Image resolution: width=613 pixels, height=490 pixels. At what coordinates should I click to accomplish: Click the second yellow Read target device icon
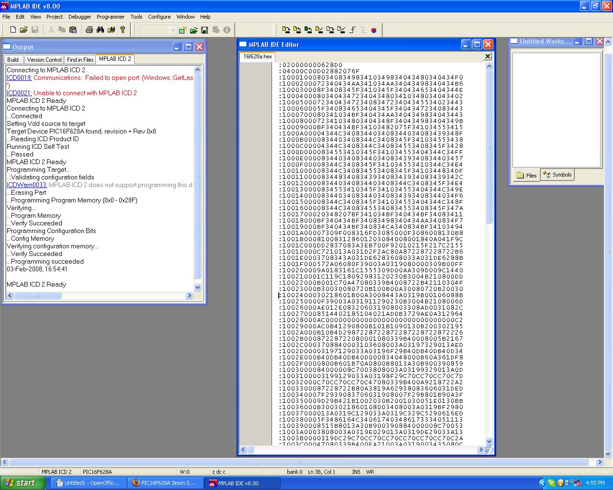tap(297, 30)
